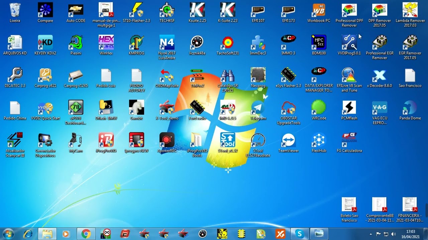Select the Pedido Luiz text file
This screenshot has height=240, width=428.
click(x=106, y=75)
